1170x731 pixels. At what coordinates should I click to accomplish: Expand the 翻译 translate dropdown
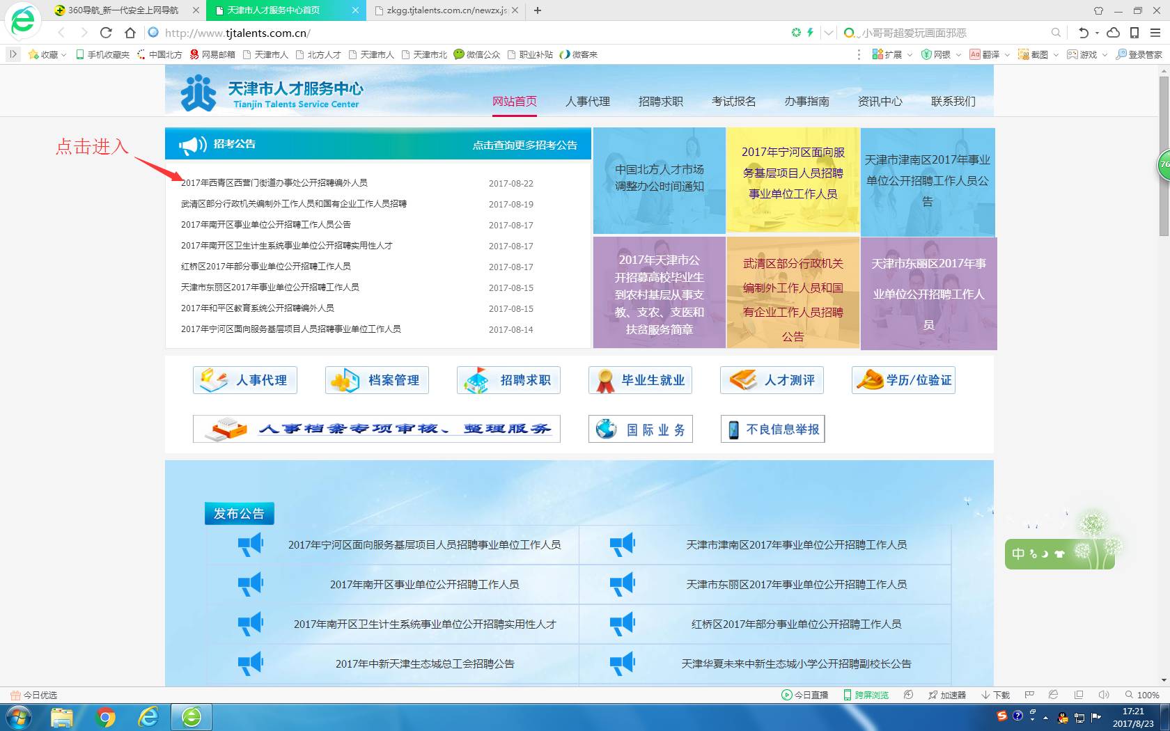[x=1007, y=54]
